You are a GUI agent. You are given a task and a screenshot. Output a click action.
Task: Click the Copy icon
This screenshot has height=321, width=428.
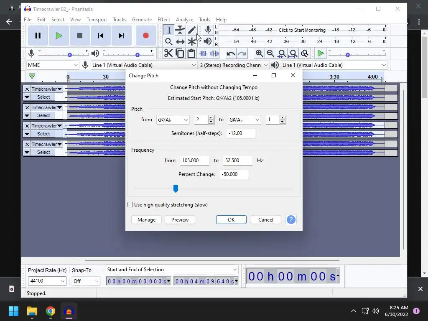coord(180,53)
